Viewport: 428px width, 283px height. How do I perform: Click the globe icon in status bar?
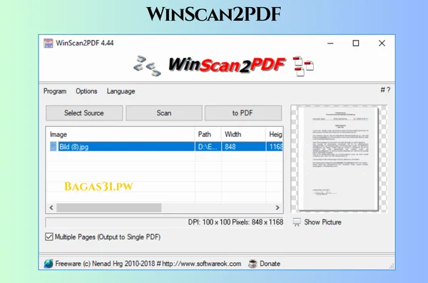tap(49, 264)
